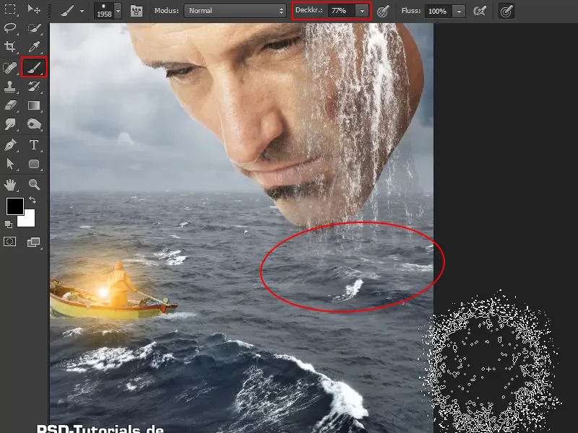Screen dimensions: 578x433
Task: Select the Path Selection tool
Action: click(x=10, y=164)
